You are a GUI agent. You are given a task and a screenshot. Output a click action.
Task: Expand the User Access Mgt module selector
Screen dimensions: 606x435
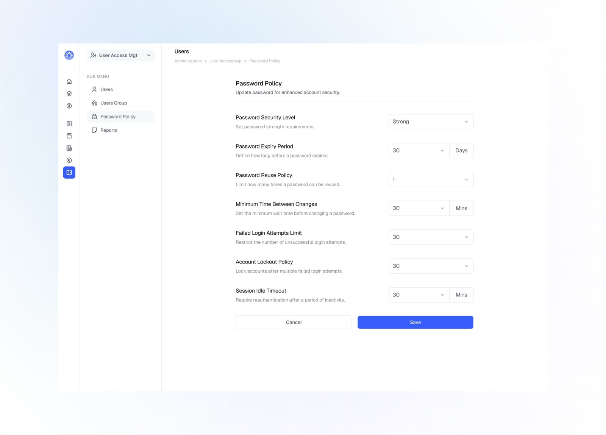pos(121,55)
